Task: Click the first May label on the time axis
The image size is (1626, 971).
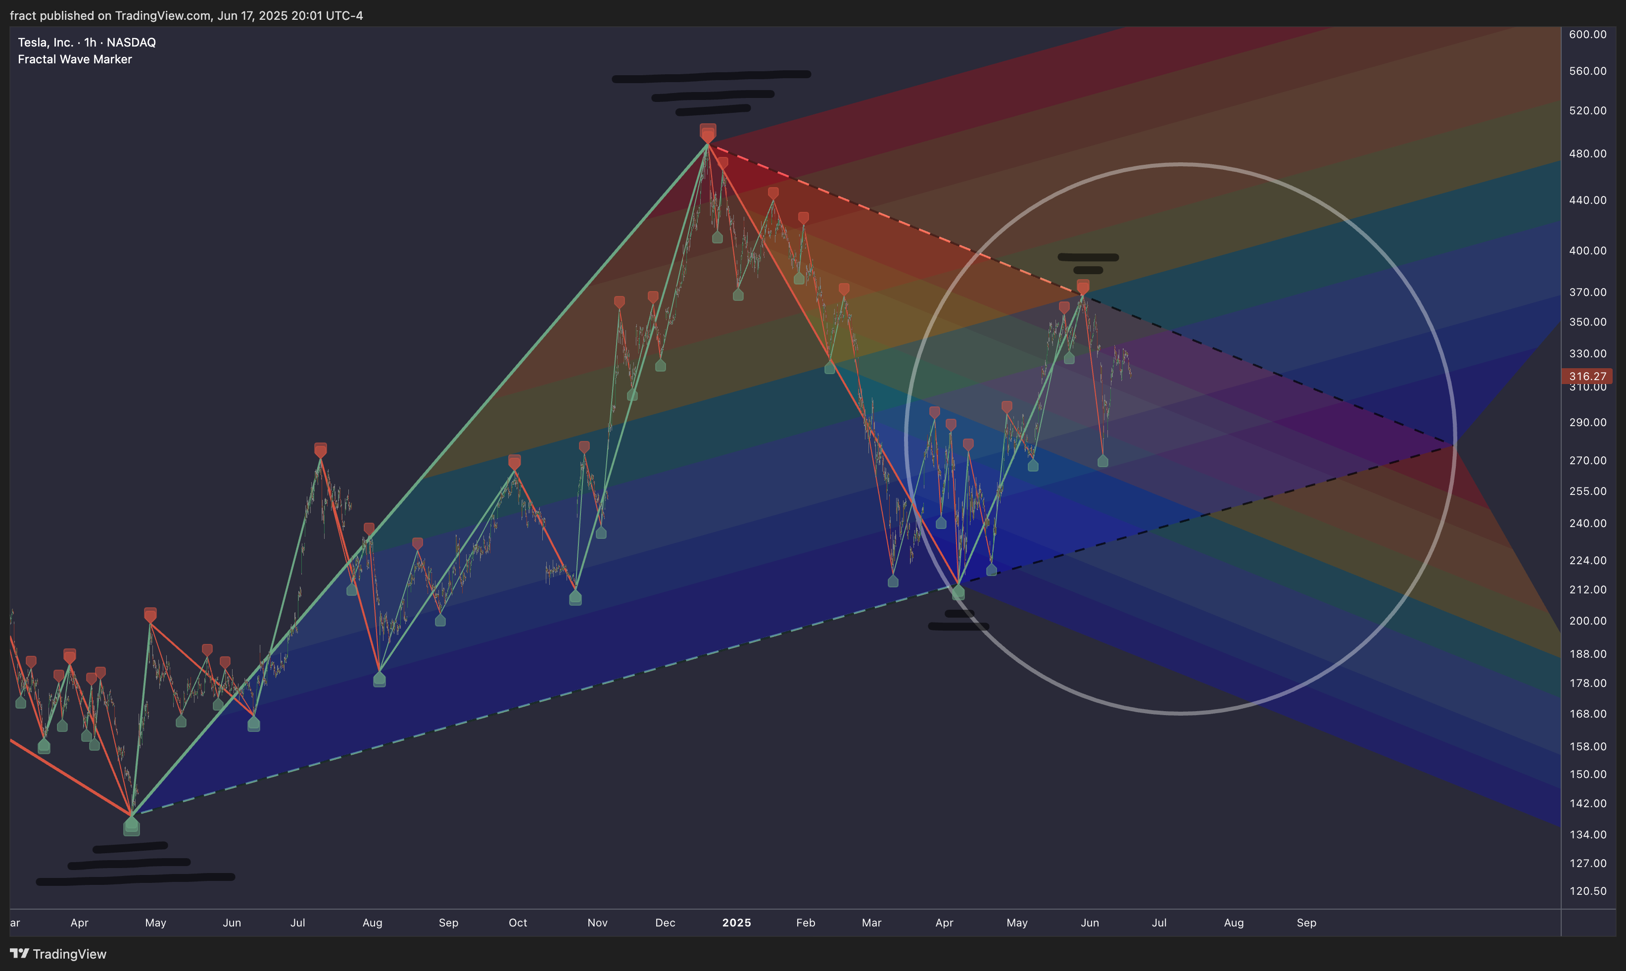Action: tap(156, 923)
